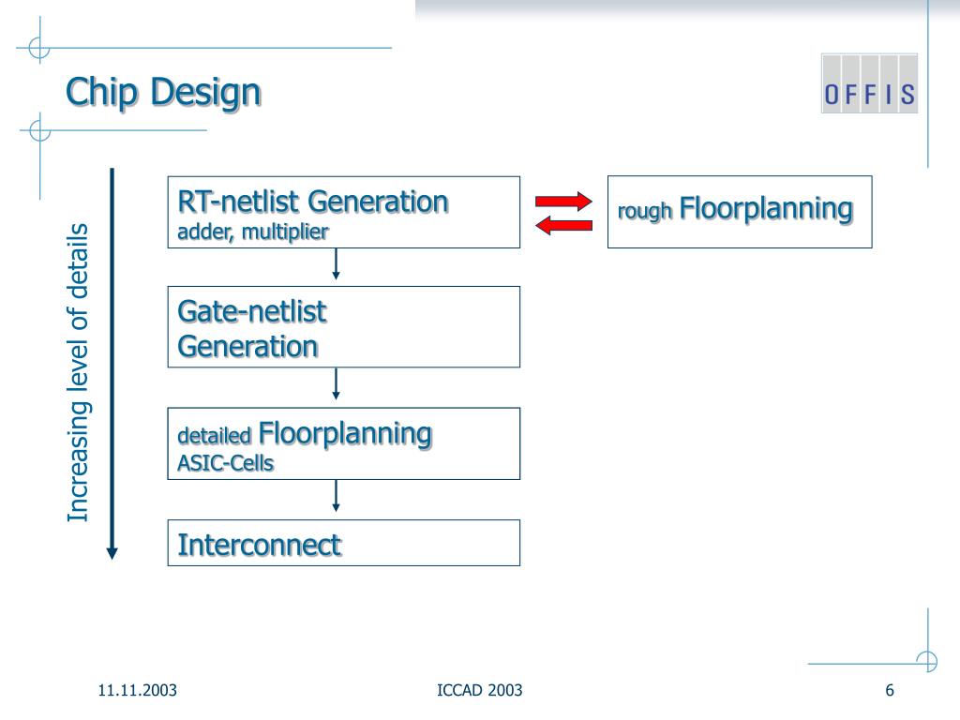Click the Chip Design title
Viewport: 960px width, 720px height.
point(163,93)
